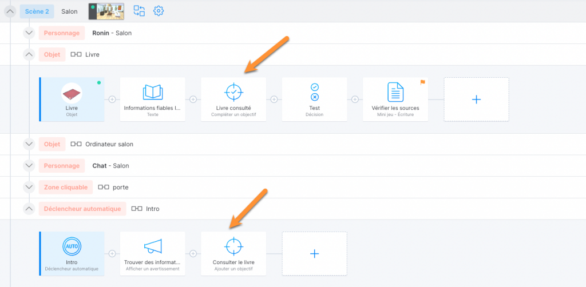This screenshot has width=586, height=287.
Task: Add a new block after Vérifier les sources
Action: click(477, 99)
